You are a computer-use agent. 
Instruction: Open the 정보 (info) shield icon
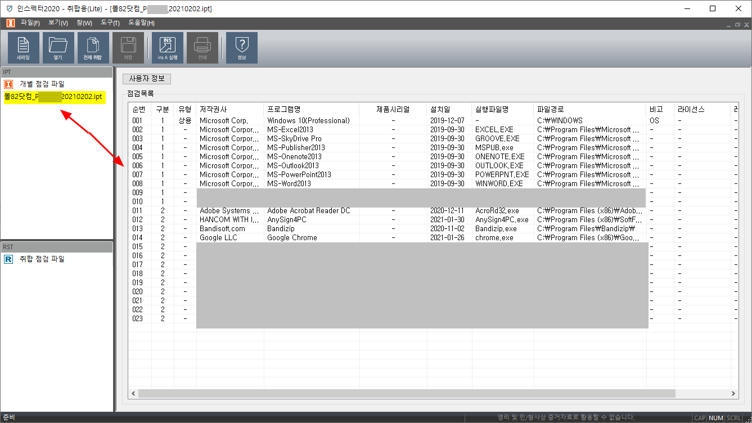[x=242, y=47]
